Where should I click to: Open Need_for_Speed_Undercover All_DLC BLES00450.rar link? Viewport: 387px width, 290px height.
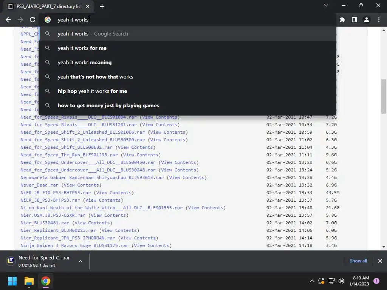tap(88, 162)
